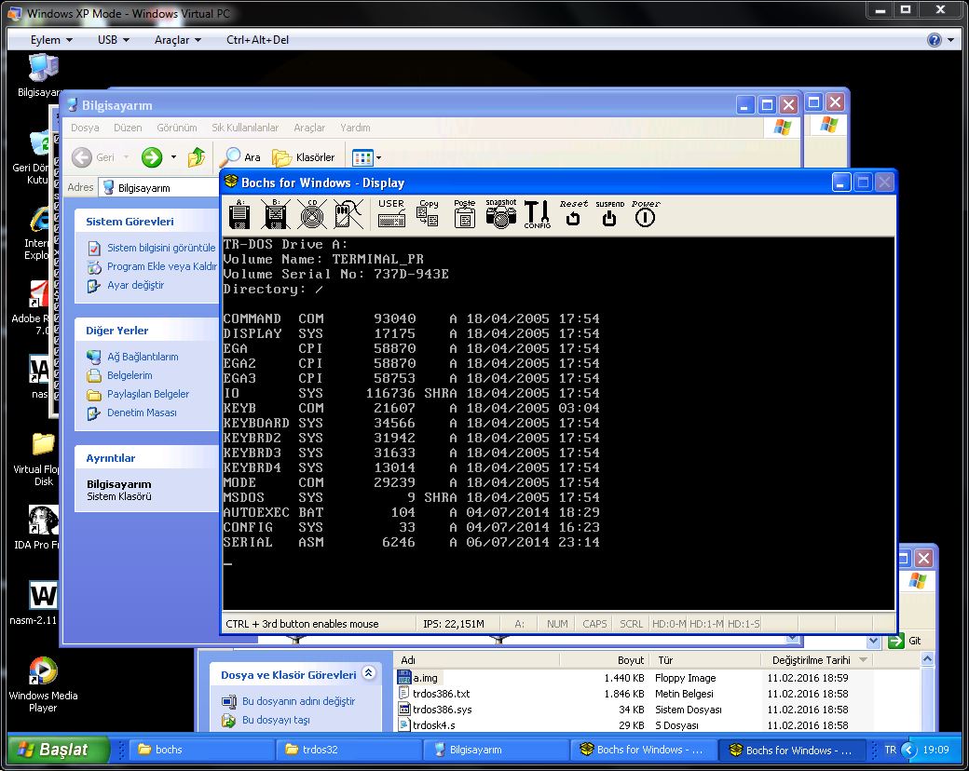The height and width of the screenshot is (771, 969).
Task: Click the Adres bar field showing Bilgisayarım
Action: click(158, 187)
